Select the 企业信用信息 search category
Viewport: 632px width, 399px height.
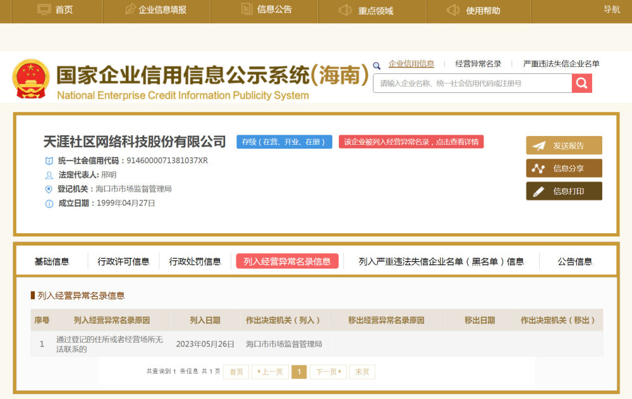click(411, 64)
